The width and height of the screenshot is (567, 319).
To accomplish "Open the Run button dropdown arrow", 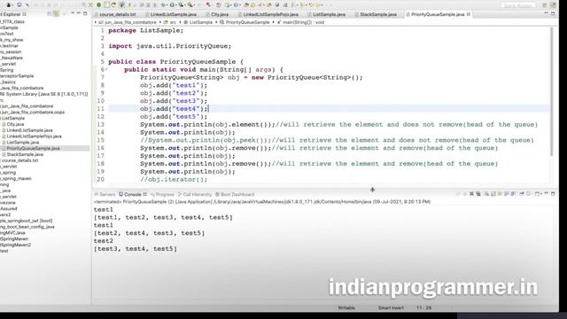I will coord(176,5).
